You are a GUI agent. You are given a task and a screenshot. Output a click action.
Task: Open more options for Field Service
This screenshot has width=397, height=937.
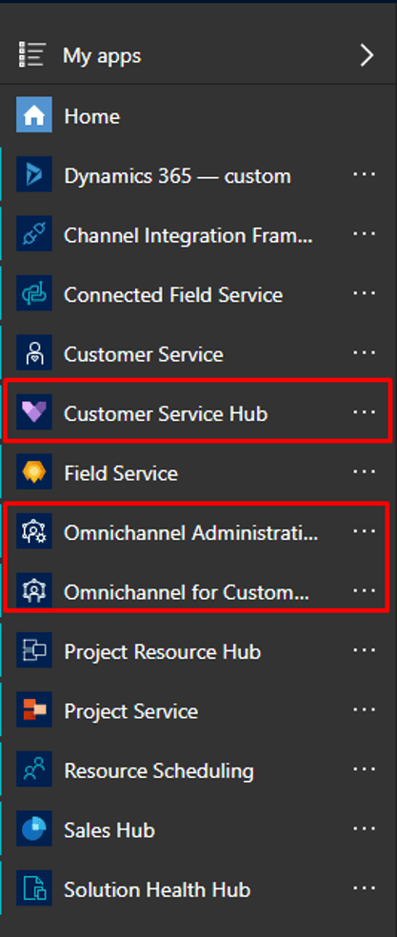364,472
